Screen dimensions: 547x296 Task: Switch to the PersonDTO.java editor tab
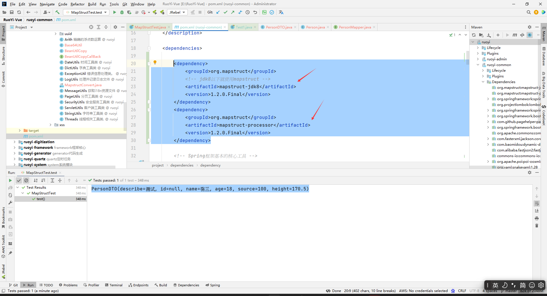click(x=278, y=27)
